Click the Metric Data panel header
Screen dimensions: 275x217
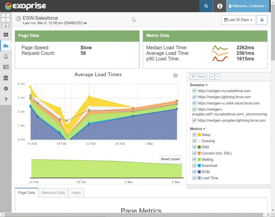pos(205,36)
